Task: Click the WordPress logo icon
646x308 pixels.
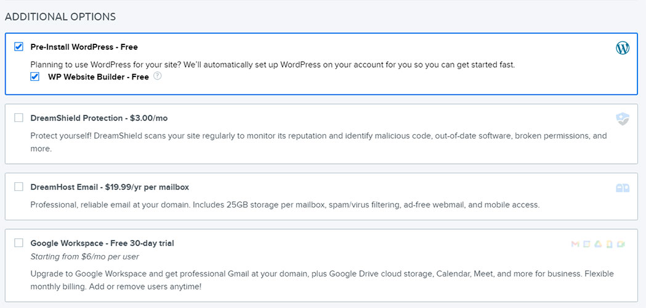Action: pos(623,48)
